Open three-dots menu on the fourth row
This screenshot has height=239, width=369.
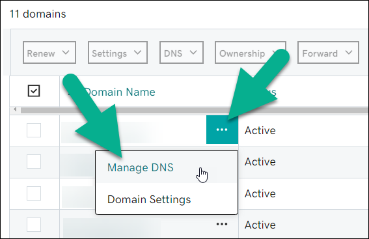tap(222, 224)
